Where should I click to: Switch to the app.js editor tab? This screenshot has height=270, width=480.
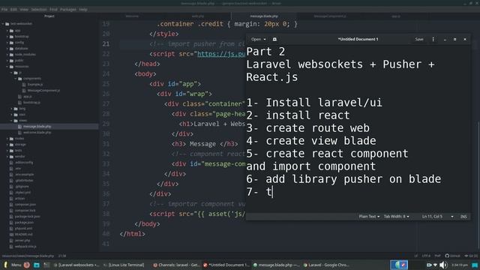point(396,16)
